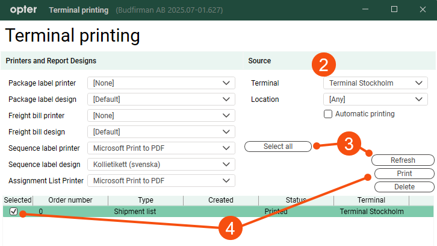This screenshot has height=246, width=437.
Task: Minimize the Terminal printing window
Action: click(366, 10)
